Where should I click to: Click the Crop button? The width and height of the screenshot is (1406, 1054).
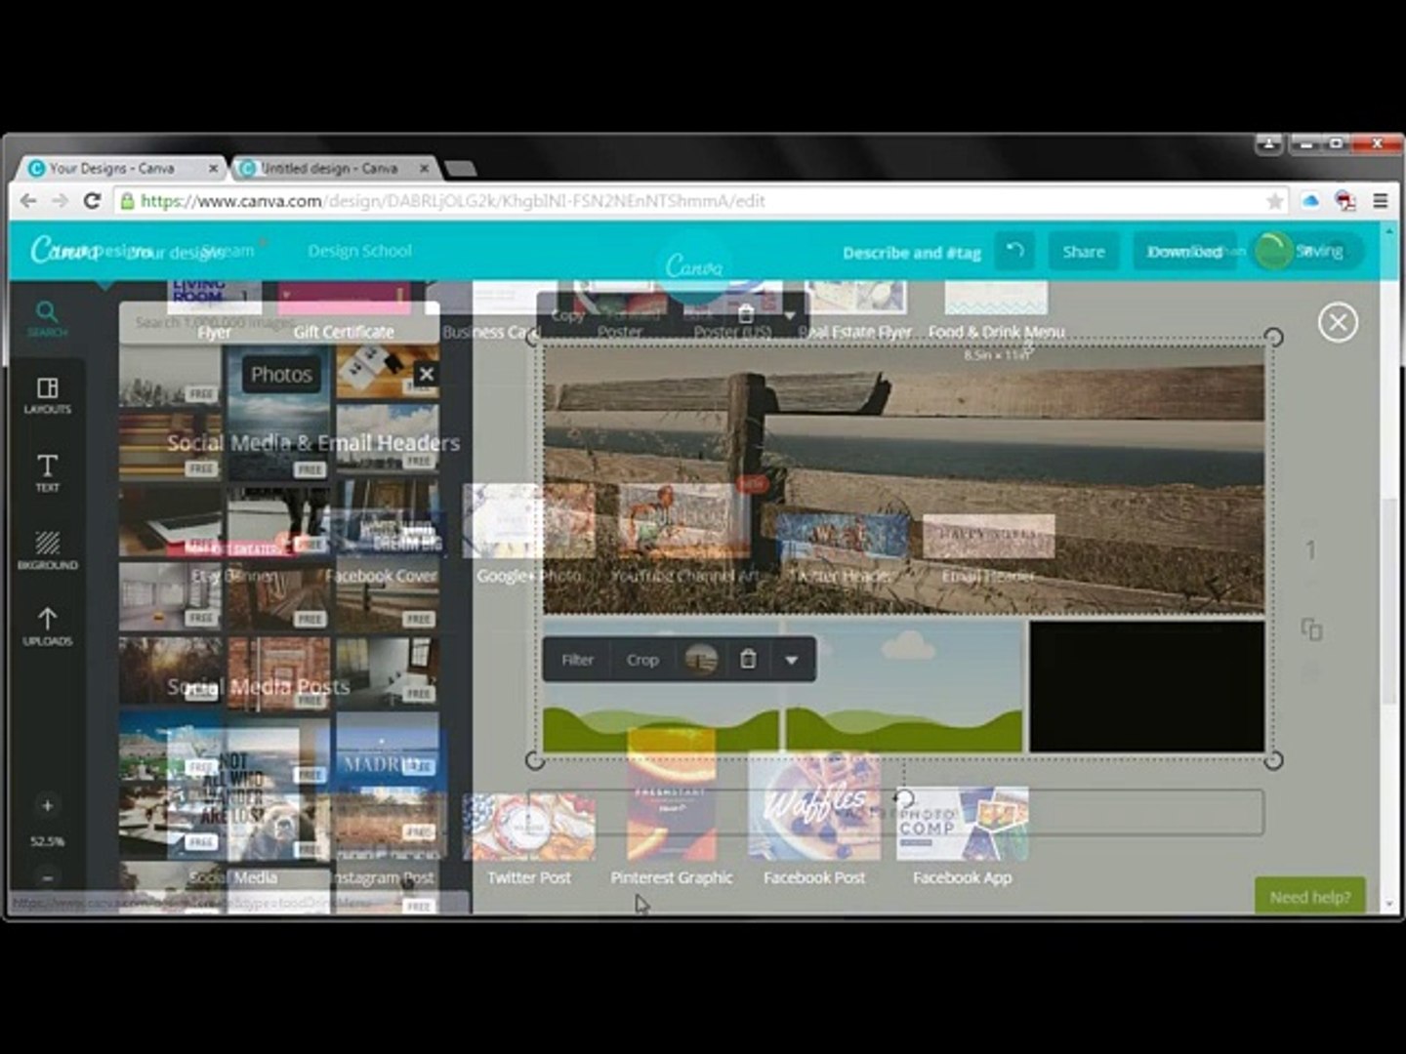(642, 660)
